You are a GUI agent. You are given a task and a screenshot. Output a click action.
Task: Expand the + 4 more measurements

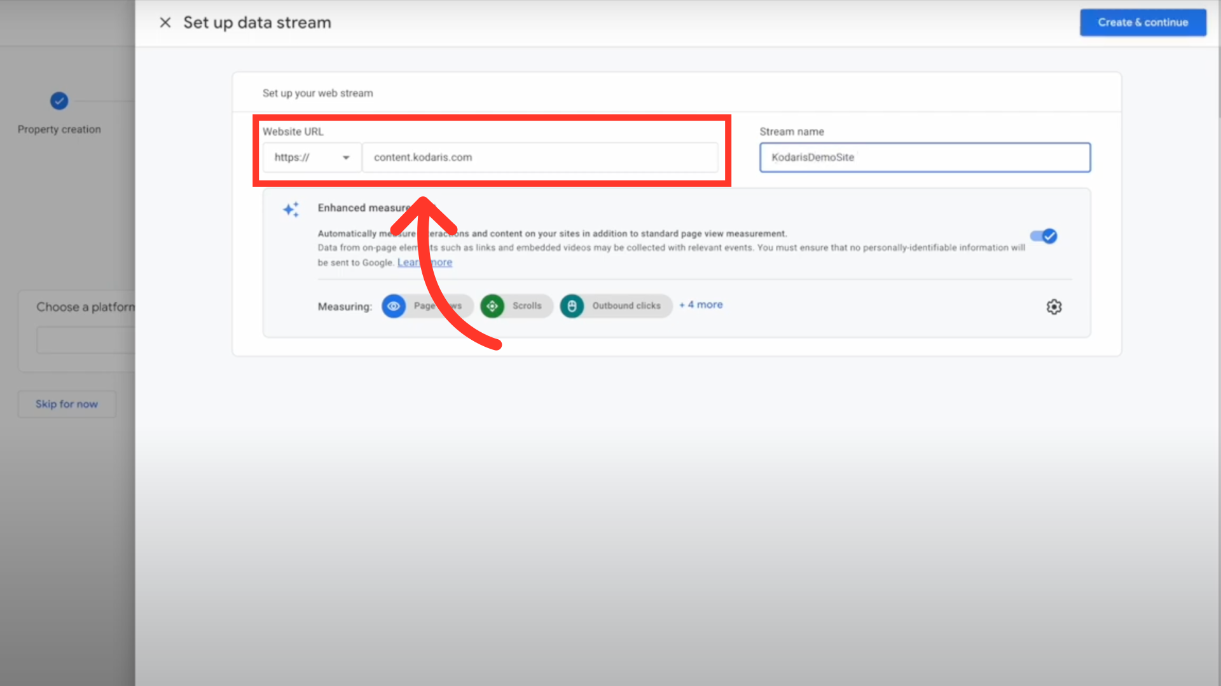click(x=701, y=305)
